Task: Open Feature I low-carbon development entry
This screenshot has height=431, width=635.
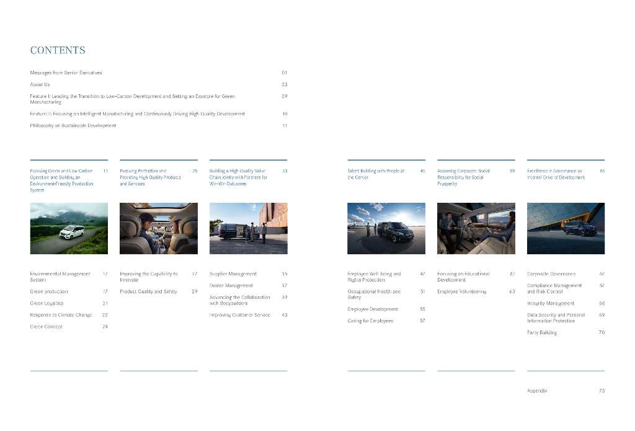Action: coord(133,99)
